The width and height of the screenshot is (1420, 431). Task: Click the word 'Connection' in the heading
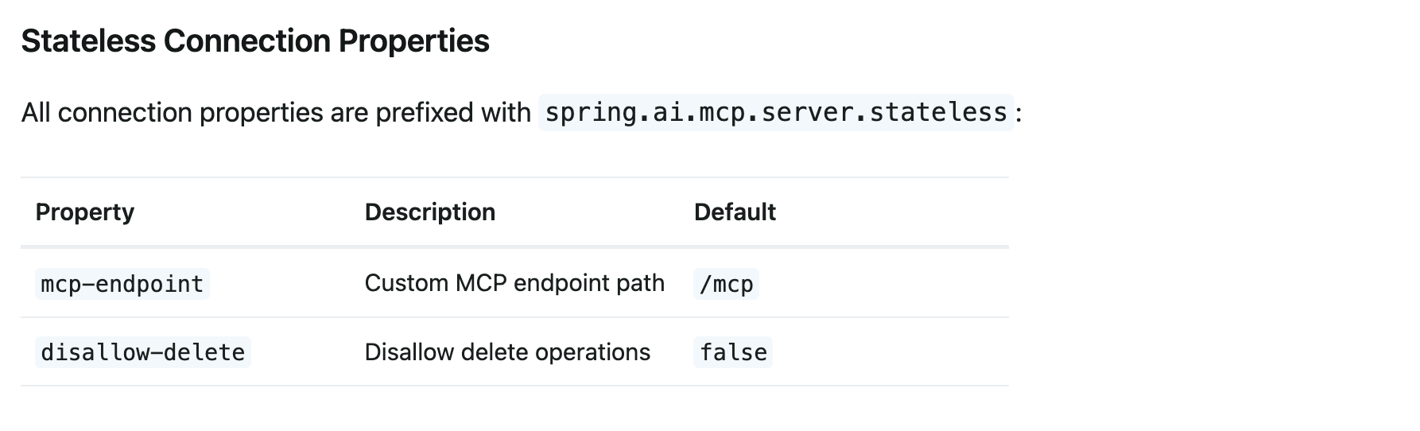pyautogui.click(x=247, y=41)
